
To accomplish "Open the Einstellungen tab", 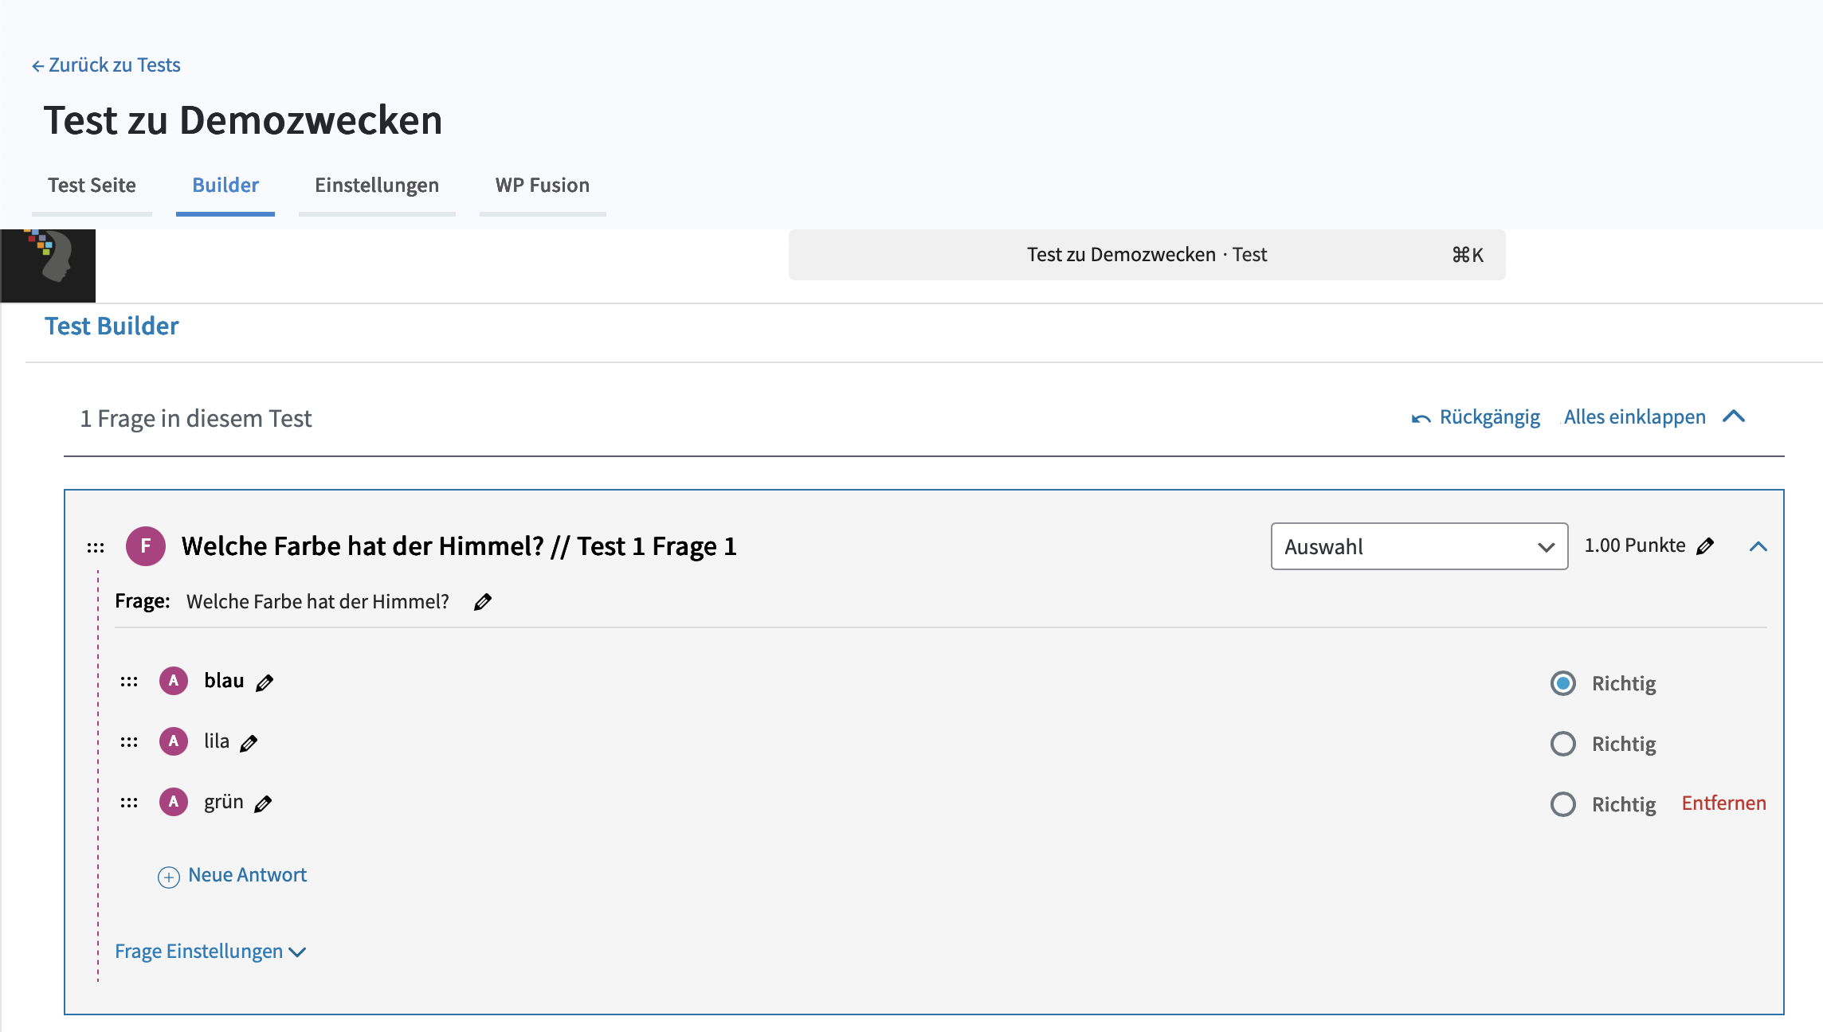I will tap(377, 185).
